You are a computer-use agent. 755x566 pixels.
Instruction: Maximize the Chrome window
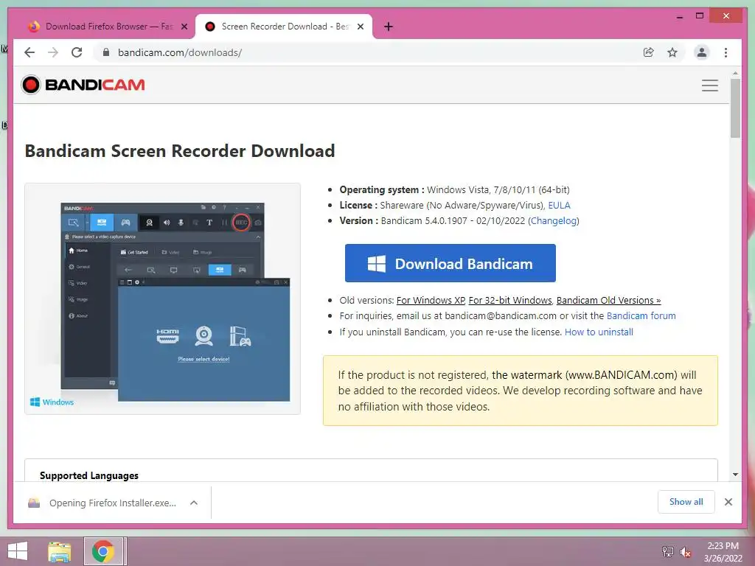click(700, 16)
